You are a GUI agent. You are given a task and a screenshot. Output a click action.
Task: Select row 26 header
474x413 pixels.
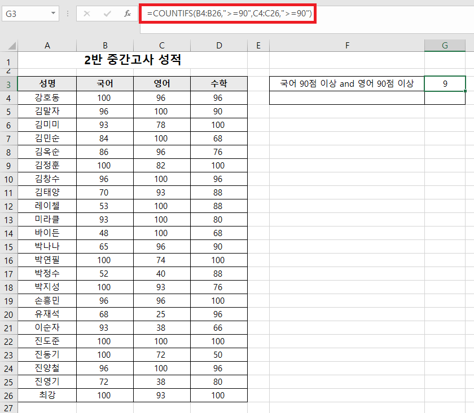[x=8, y=396]
